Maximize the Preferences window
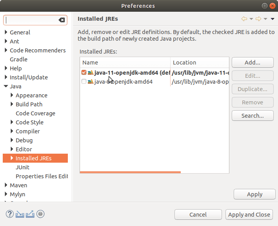Image resolution: width=278 pixels, height=226 pixels. [x=265, y=6]
